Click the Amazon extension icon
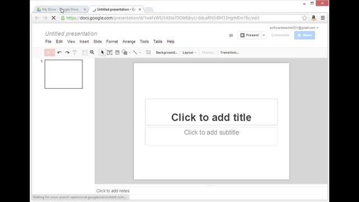The height and width of the screenshot is (202, 359). point(314,18)
